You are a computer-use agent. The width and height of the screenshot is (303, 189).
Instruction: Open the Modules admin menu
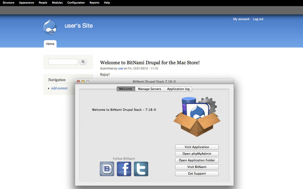click(x=57, y=3)
